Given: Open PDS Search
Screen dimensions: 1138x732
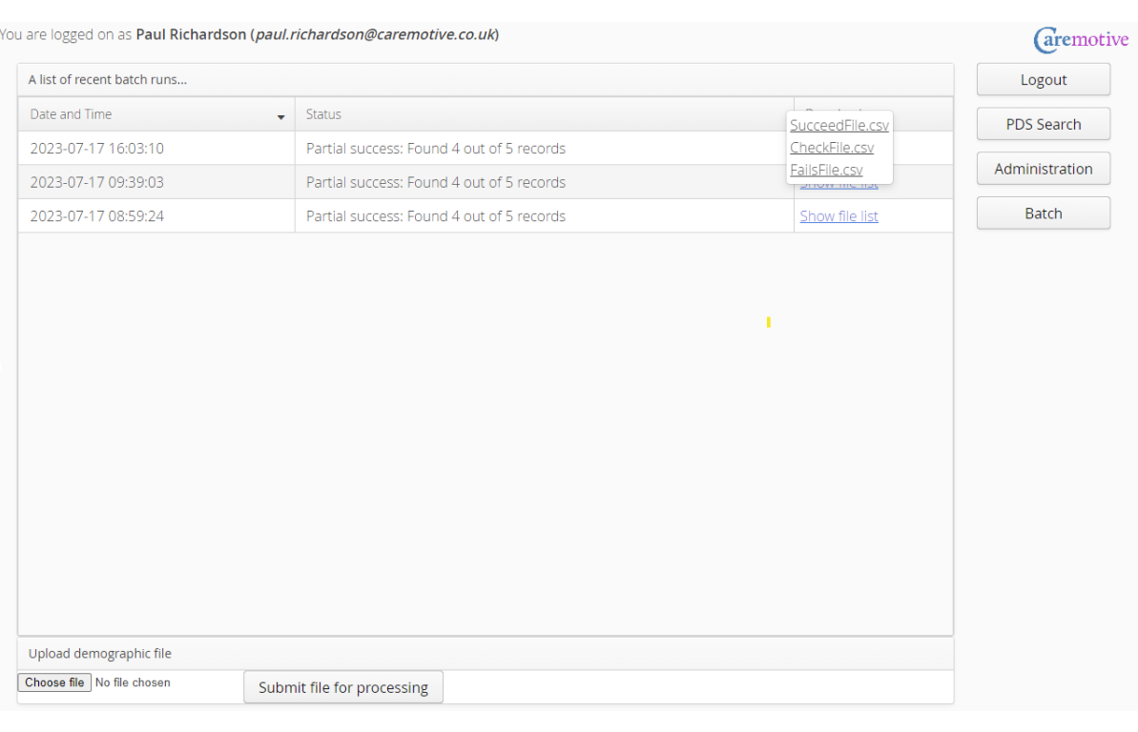Looking at the screenshot, I should coord(1043,124).
